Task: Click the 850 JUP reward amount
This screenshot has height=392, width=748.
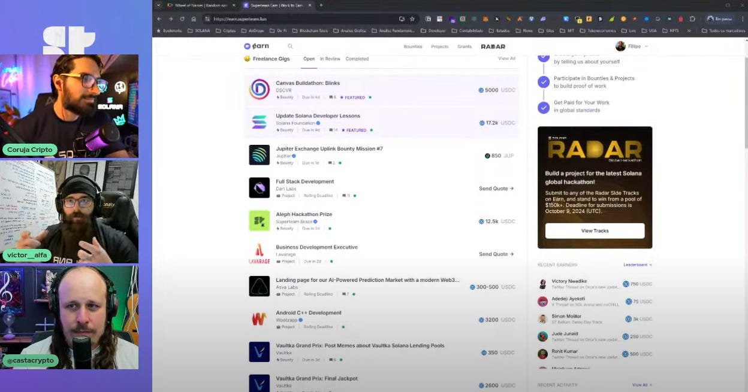Action: pyautogui.click(x=499, y=156)
